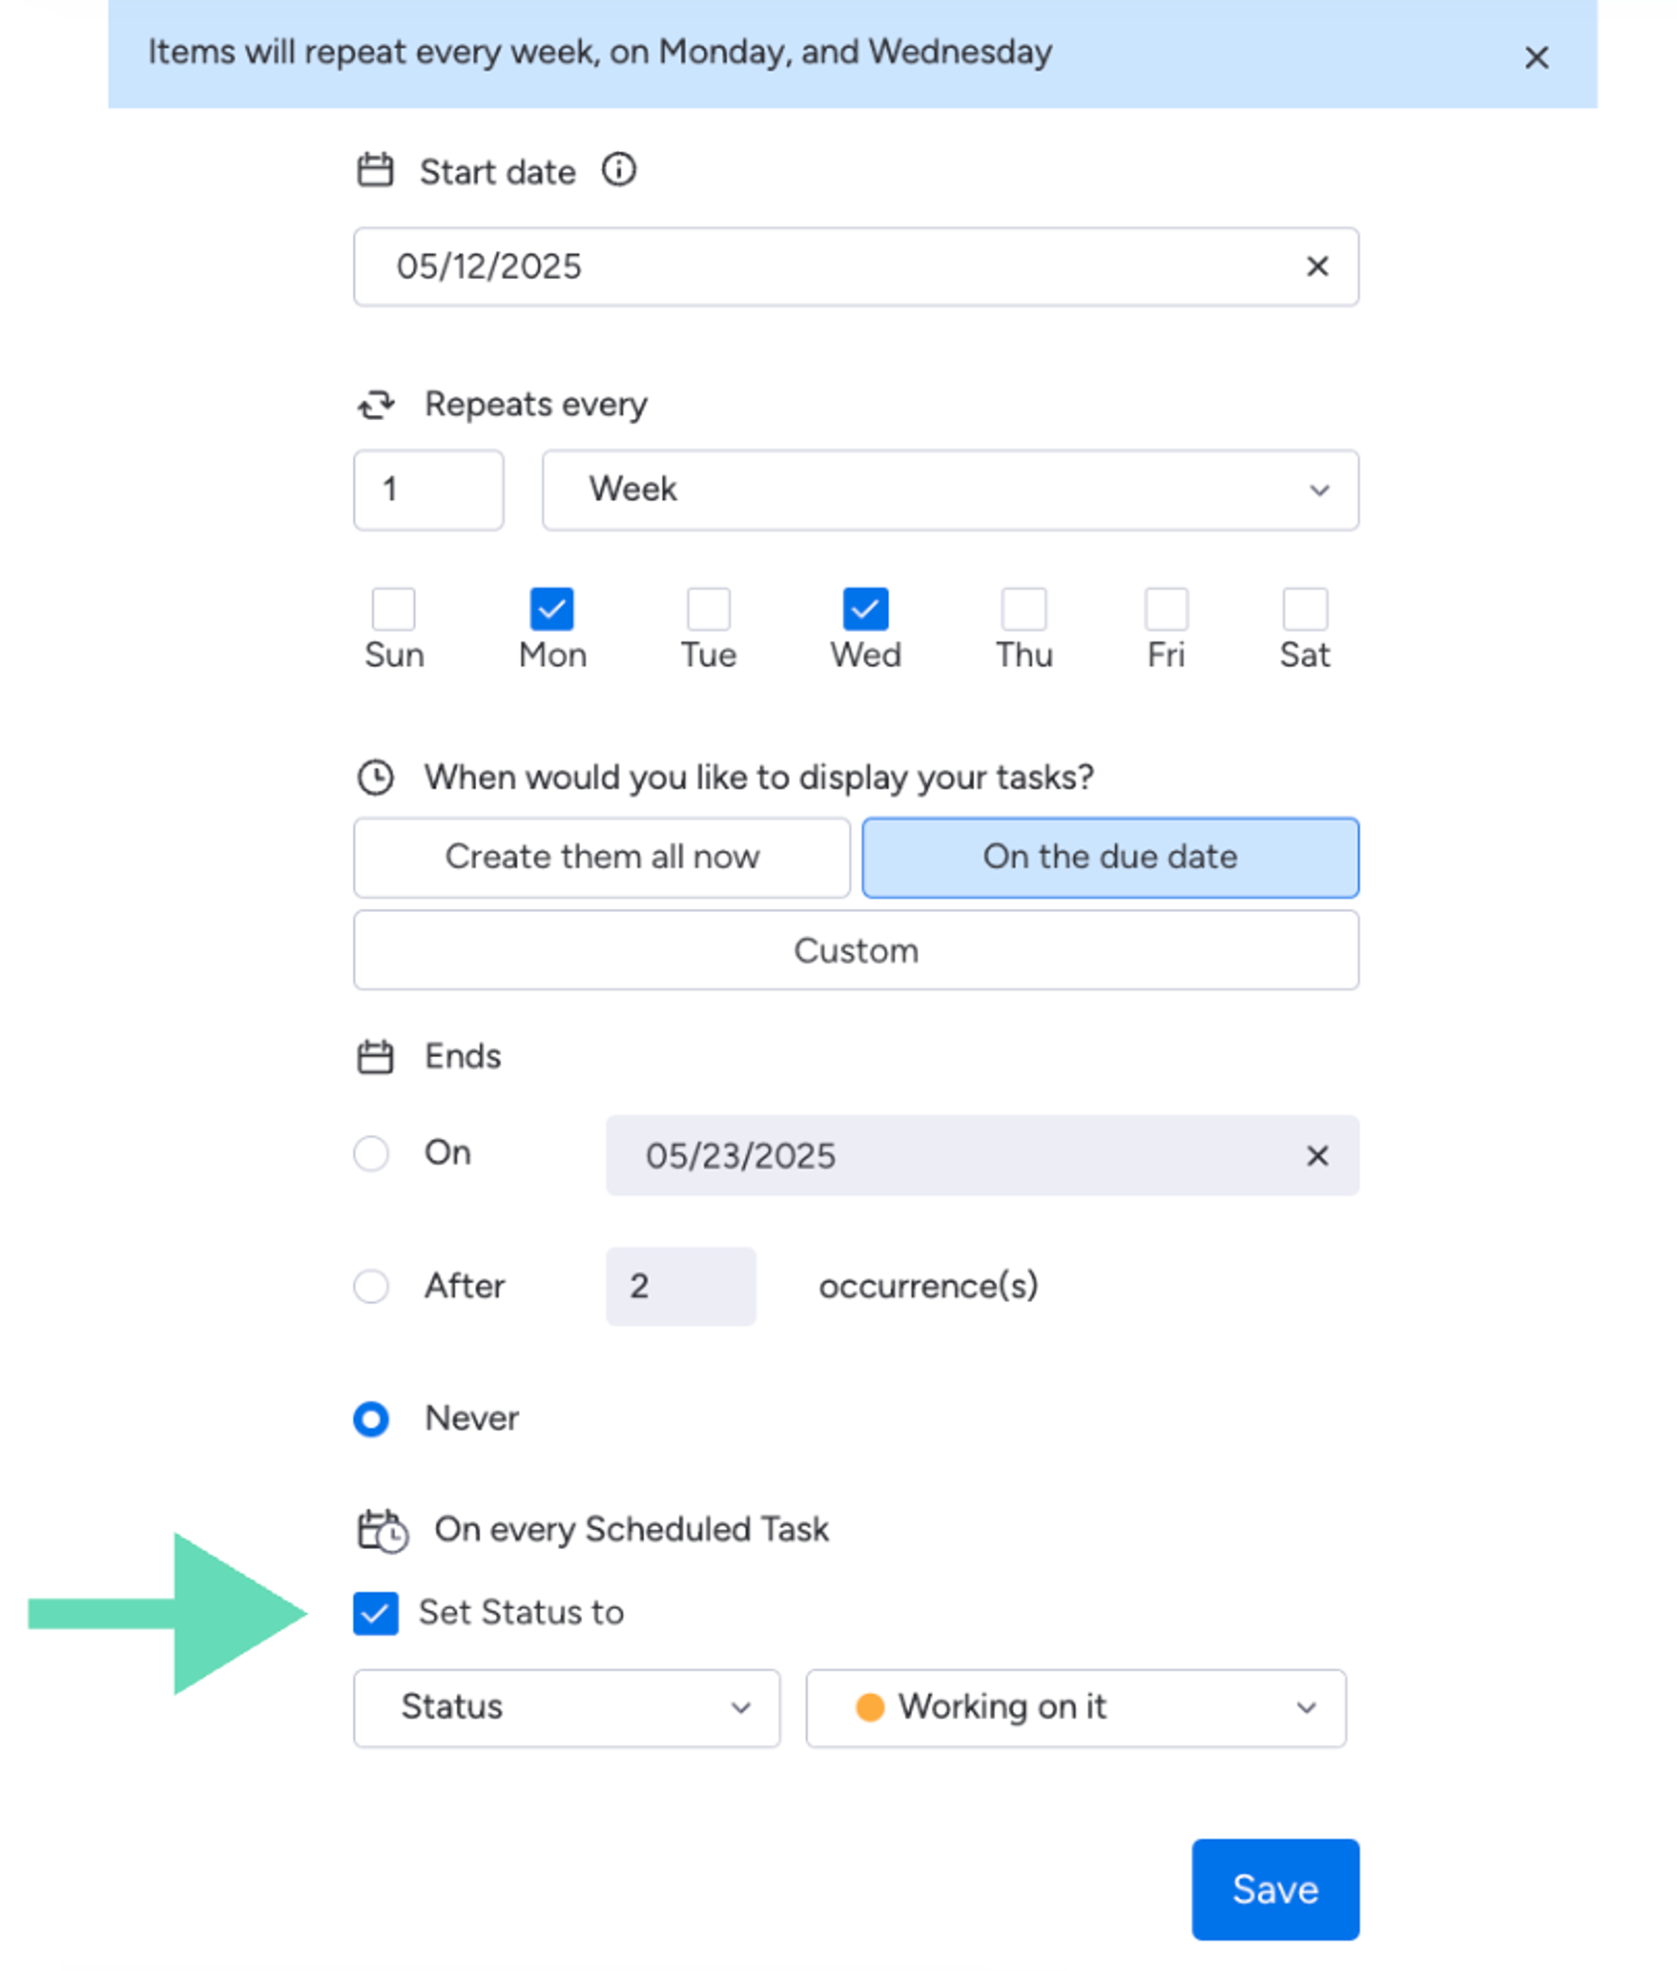The width and height of the screenshot is (1677, 1971).
Task: Click the Start date calendar icon
Action: [375, 171]
